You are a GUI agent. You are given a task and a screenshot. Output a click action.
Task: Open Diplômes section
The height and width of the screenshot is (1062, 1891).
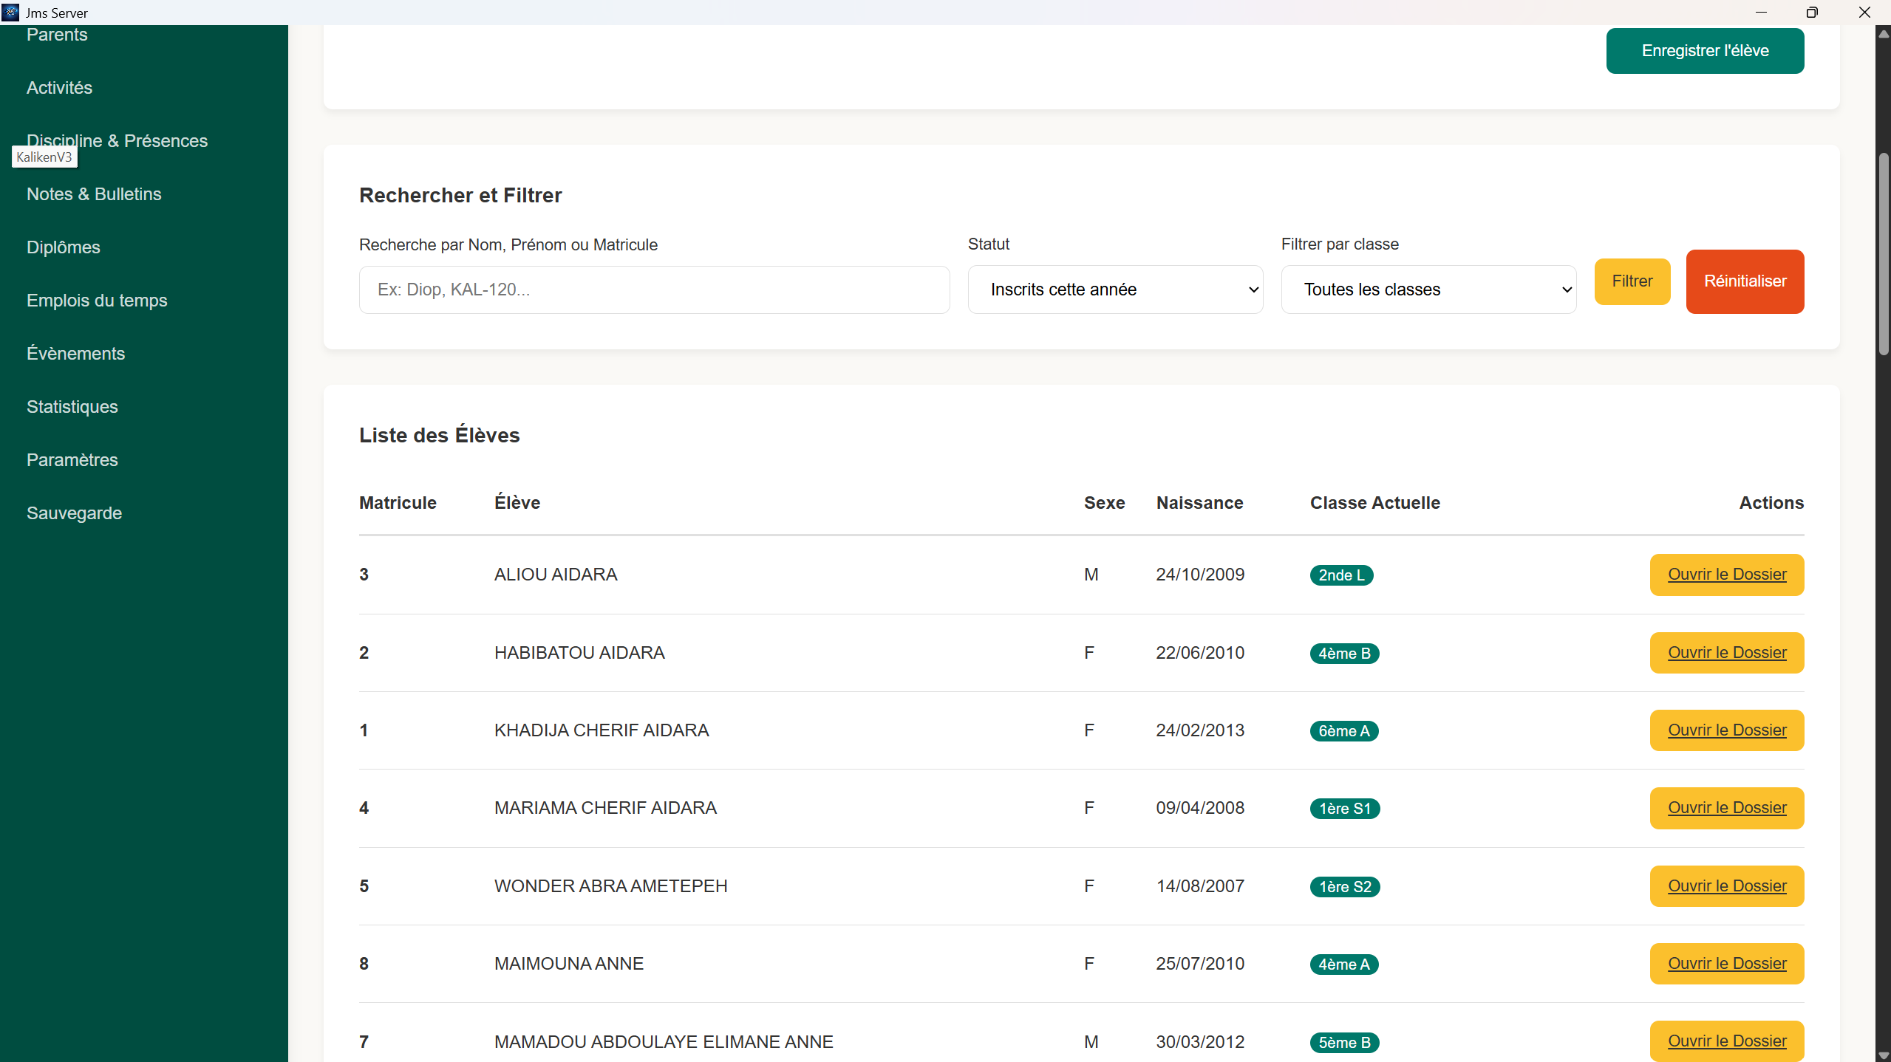click(x=64, y=247)
